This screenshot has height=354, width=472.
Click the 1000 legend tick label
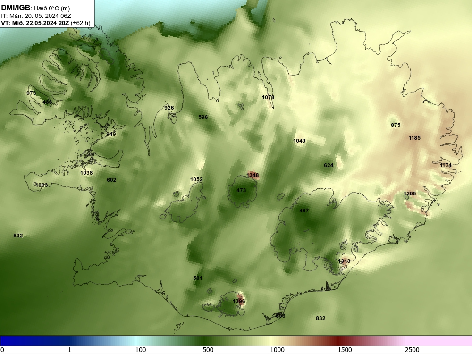[277, 350]
